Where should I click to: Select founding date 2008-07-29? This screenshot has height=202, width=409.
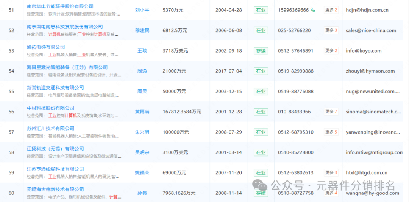click(229, 132)
